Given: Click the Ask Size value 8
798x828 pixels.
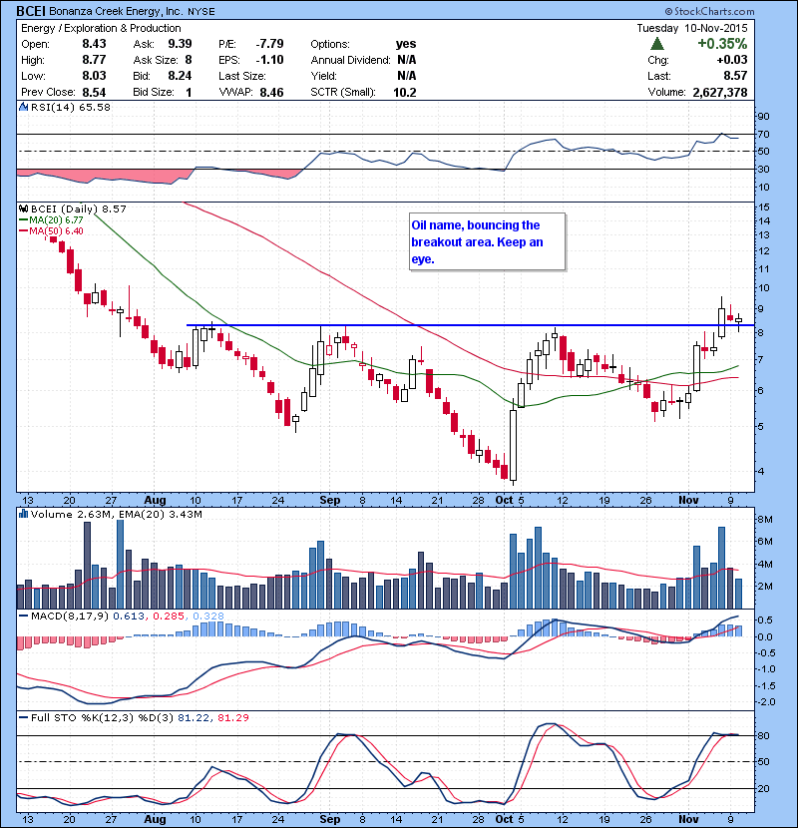Looking at the screenshot, I should [x=189, y=60].
